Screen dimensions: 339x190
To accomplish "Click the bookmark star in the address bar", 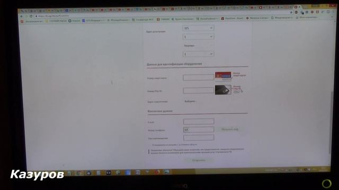I will [x=291, y=13].
